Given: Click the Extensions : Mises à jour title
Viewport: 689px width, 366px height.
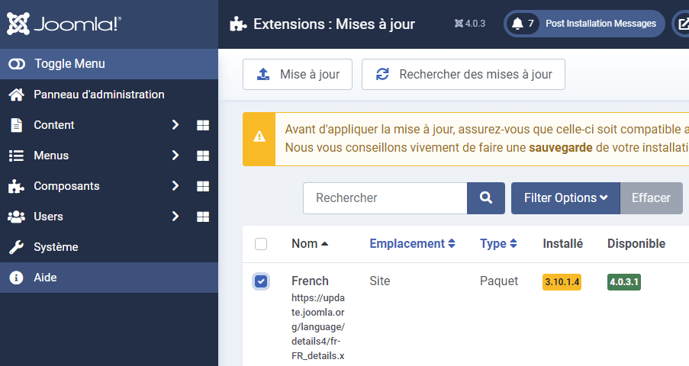Looking at the screenshot, I should [334, 24].
